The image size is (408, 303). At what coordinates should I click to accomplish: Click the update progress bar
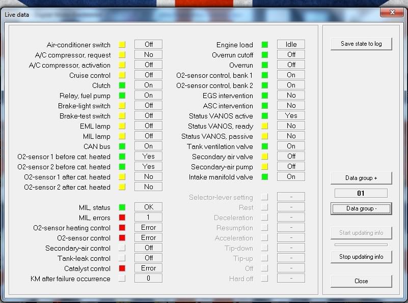click(x=361, y=245)
